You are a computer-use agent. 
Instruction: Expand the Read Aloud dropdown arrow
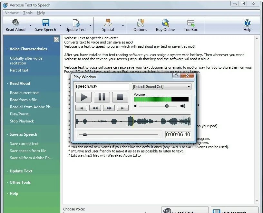tap(30, 25)
